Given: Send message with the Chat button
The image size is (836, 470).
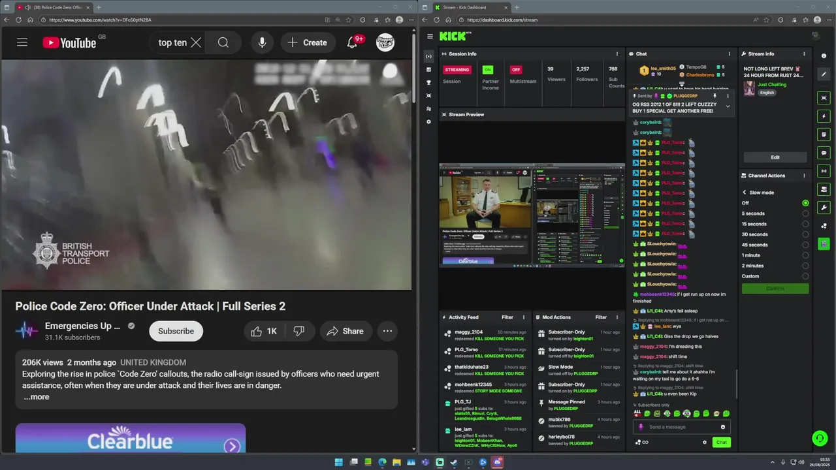Looking at the screenshot, I should [721, 443].
